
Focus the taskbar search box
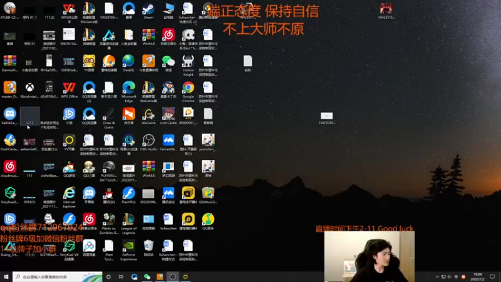58,276
